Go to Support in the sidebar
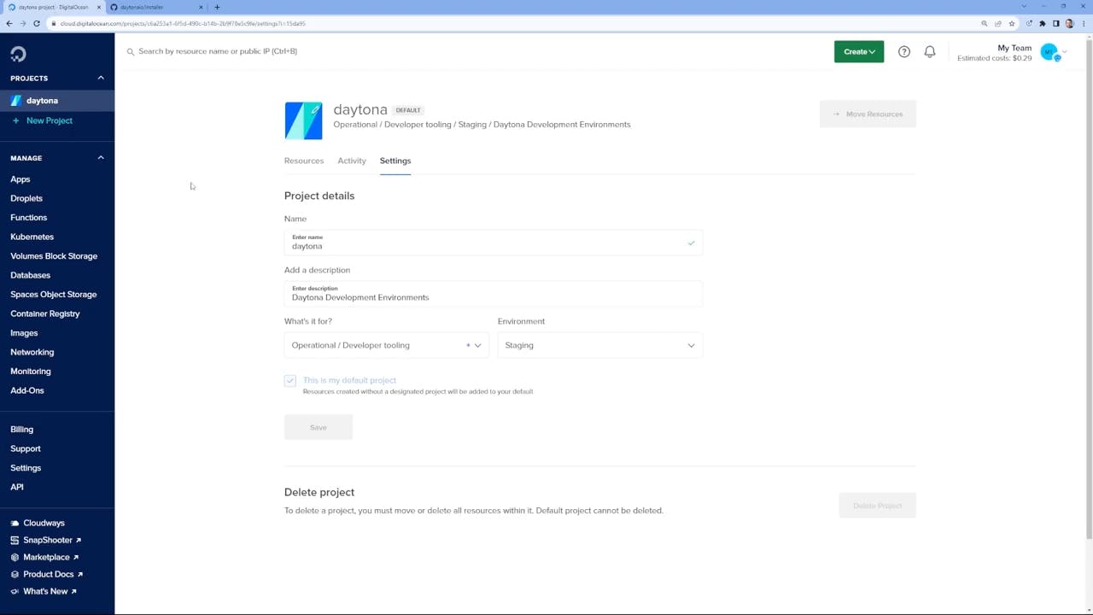 pyautogui.click(x=26, y=448)
